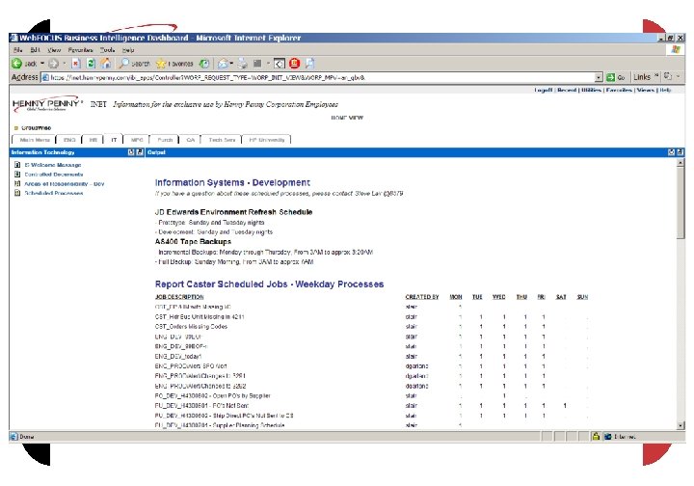Click the left icon at the Output panel's right edge

pos(672,152)
